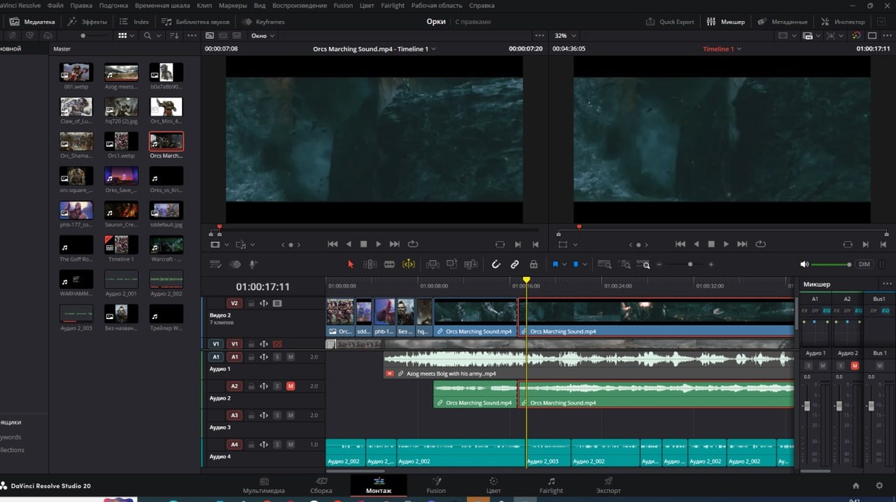Solo the Audio 1 track
Screen dimensions: 896x502
pos(277,357)
